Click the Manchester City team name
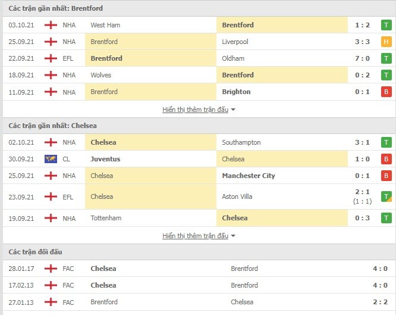The image size is (396, 315). (249, 176)
